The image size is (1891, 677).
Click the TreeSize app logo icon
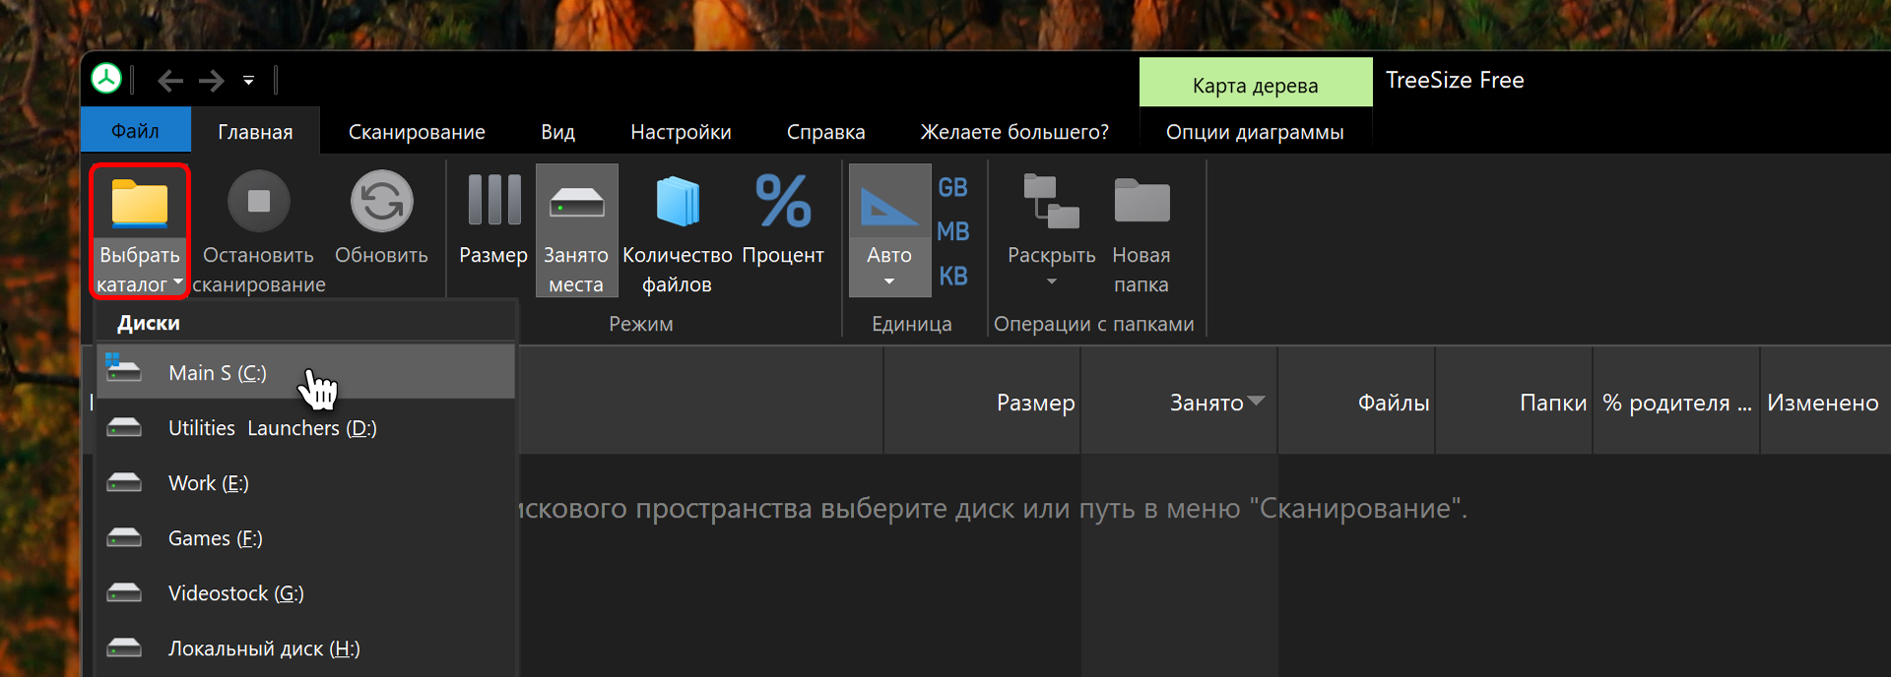pos(106,79)
